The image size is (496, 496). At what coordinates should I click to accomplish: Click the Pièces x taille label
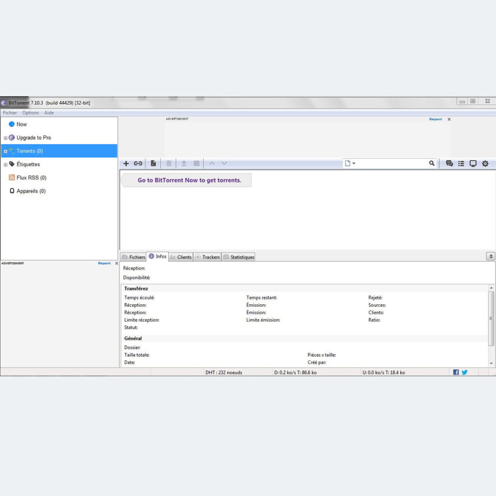322,355
